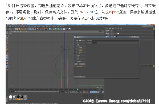
Task: Select the Scale tool icon
Action: pos(19,29)
